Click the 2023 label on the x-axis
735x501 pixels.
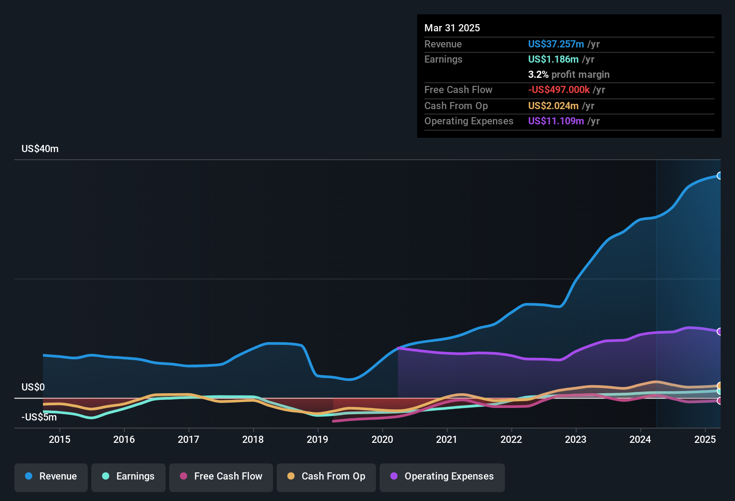pos(576,439)
